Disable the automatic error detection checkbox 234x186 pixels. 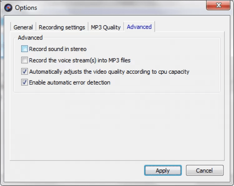point(25,82)
